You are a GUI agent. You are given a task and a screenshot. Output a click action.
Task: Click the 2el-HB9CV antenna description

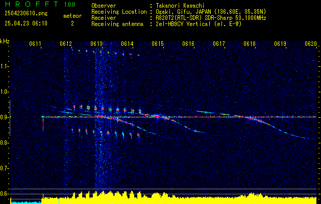(x=199, y=24)
